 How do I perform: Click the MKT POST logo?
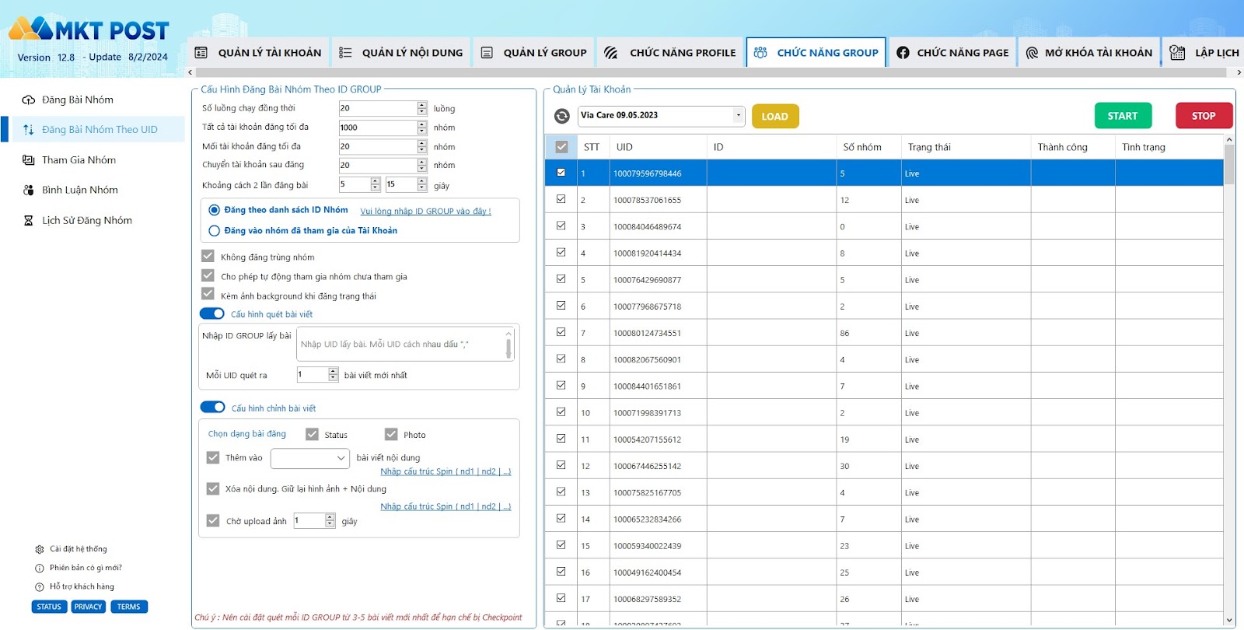pos(89,30)
